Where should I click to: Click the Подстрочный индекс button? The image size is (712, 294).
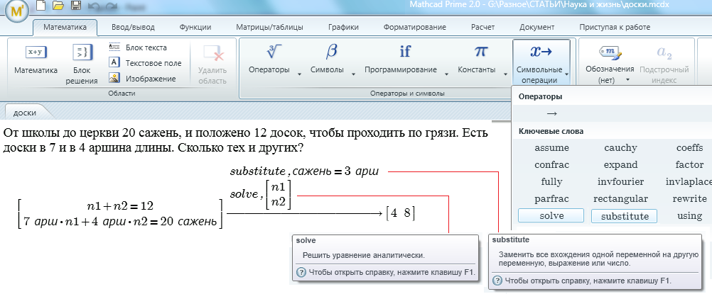pos(664,64)
